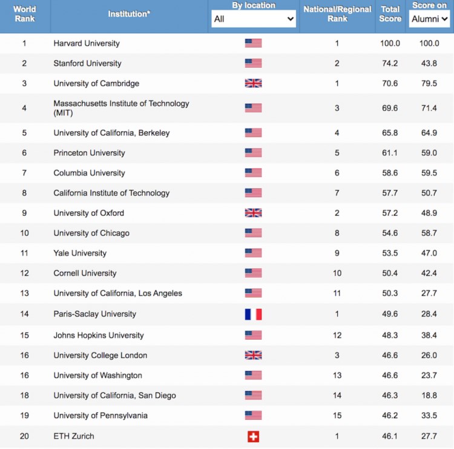
Task: Select California Institute of Technology name
Action: [x=111, y=193]
